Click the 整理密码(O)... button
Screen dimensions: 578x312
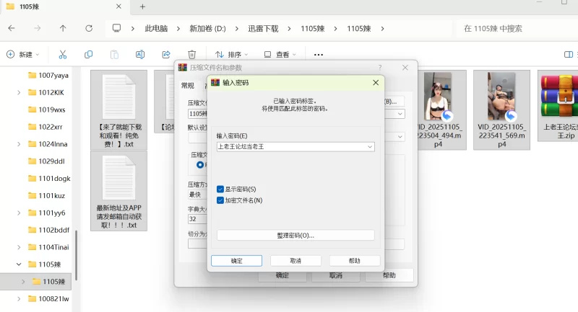[296, 235]
